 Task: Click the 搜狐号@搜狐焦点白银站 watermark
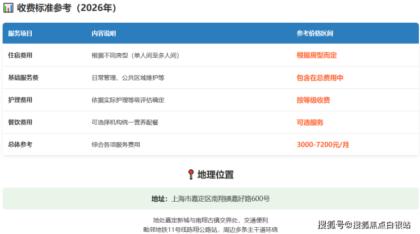[x=363, y=225]
